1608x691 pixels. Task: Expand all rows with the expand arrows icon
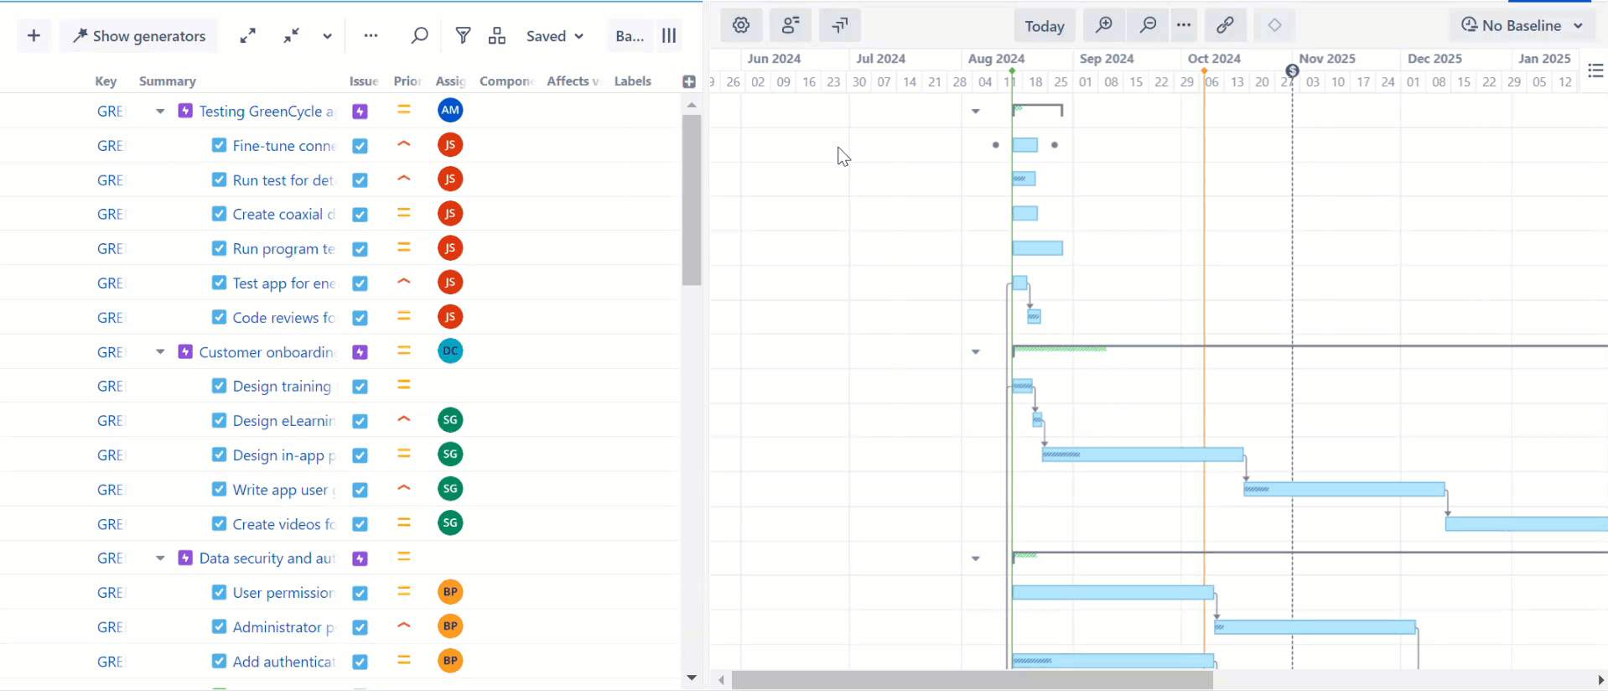[x=247, y=36]
